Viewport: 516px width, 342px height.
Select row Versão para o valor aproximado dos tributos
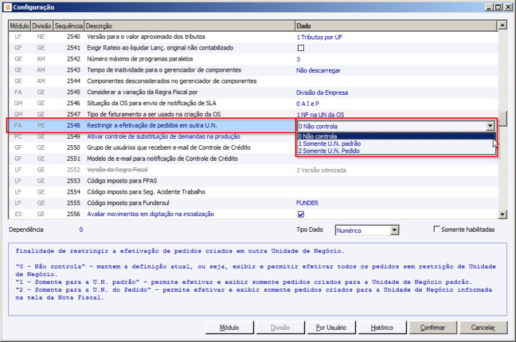point(253,37)
